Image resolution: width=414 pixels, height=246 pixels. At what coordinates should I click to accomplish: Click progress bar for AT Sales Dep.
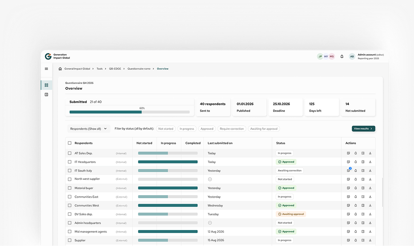[168, 153]
